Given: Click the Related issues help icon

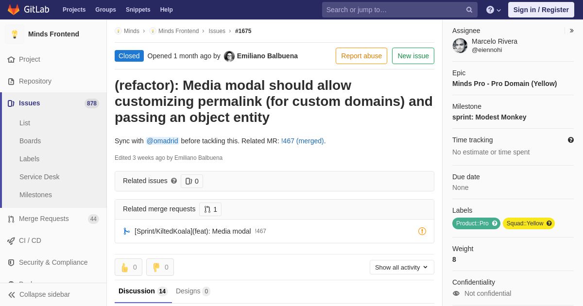Looking at the screenshot, I should [174, 181].
